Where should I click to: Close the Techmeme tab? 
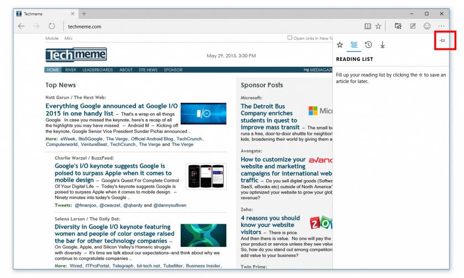[72, 14]
